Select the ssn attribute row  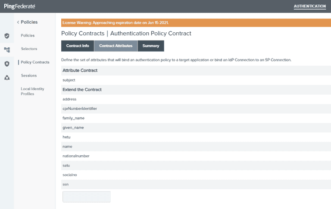66,184
